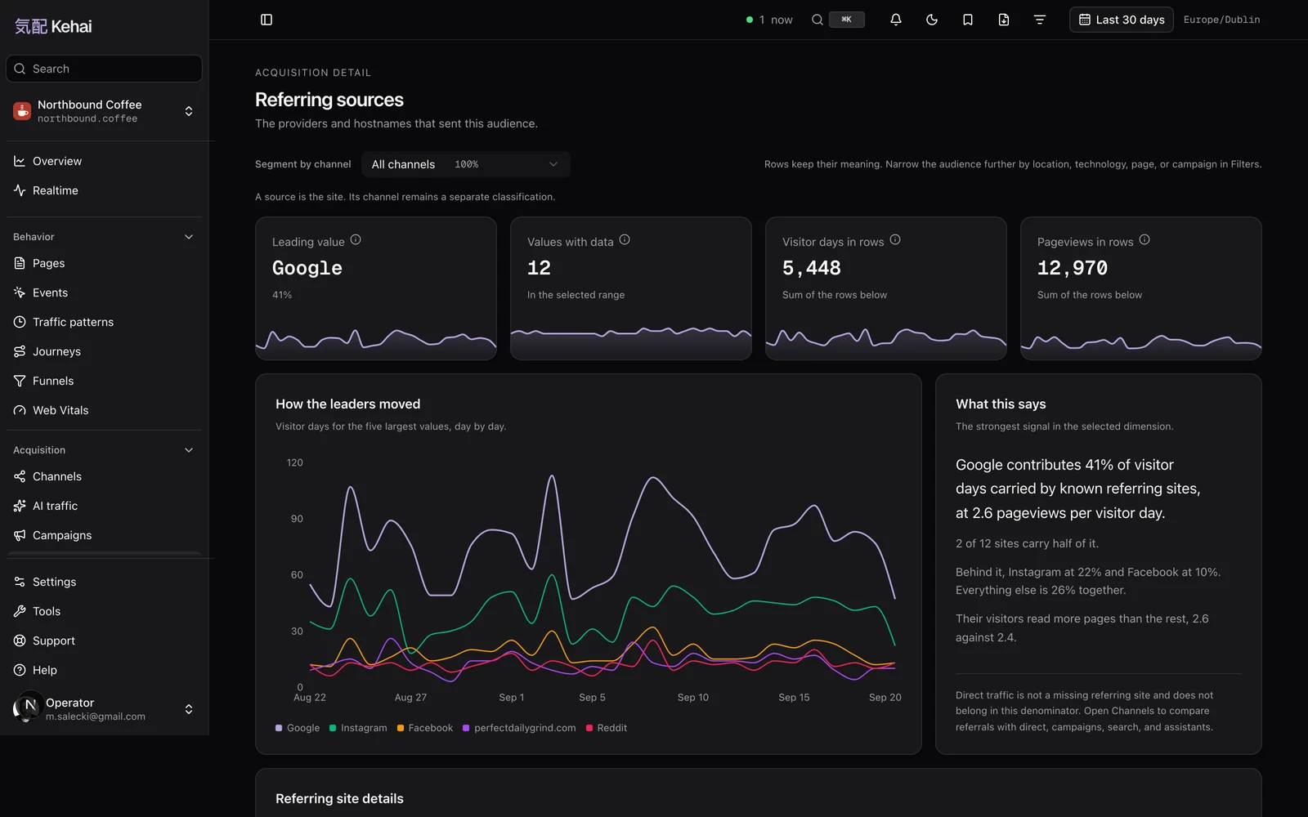Show info for Leading value card

(x=356, y=240)
